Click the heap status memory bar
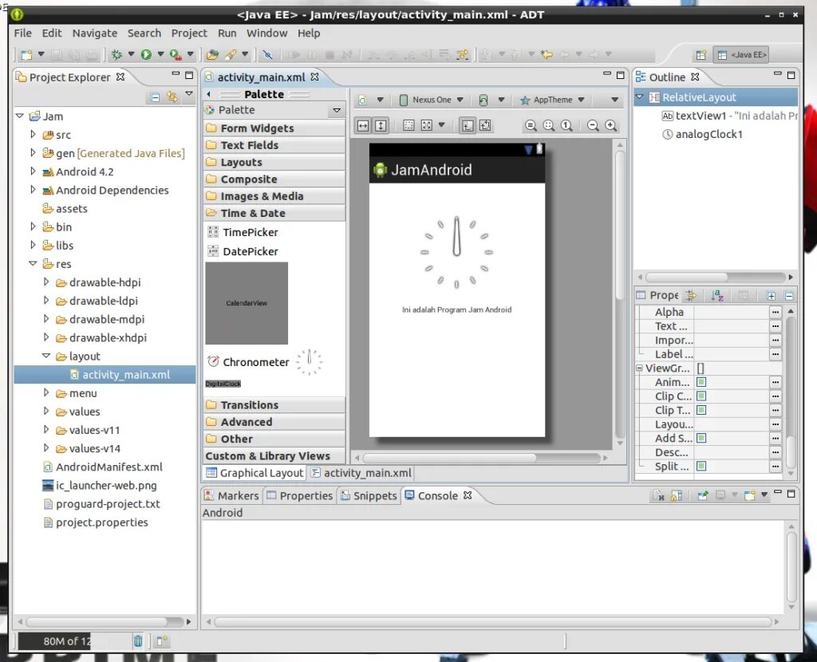This screenshot has width=817, height=662. pos(73,641)
